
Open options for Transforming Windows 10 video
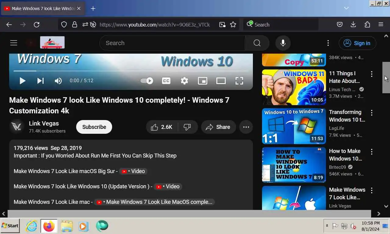click(372, 113)
